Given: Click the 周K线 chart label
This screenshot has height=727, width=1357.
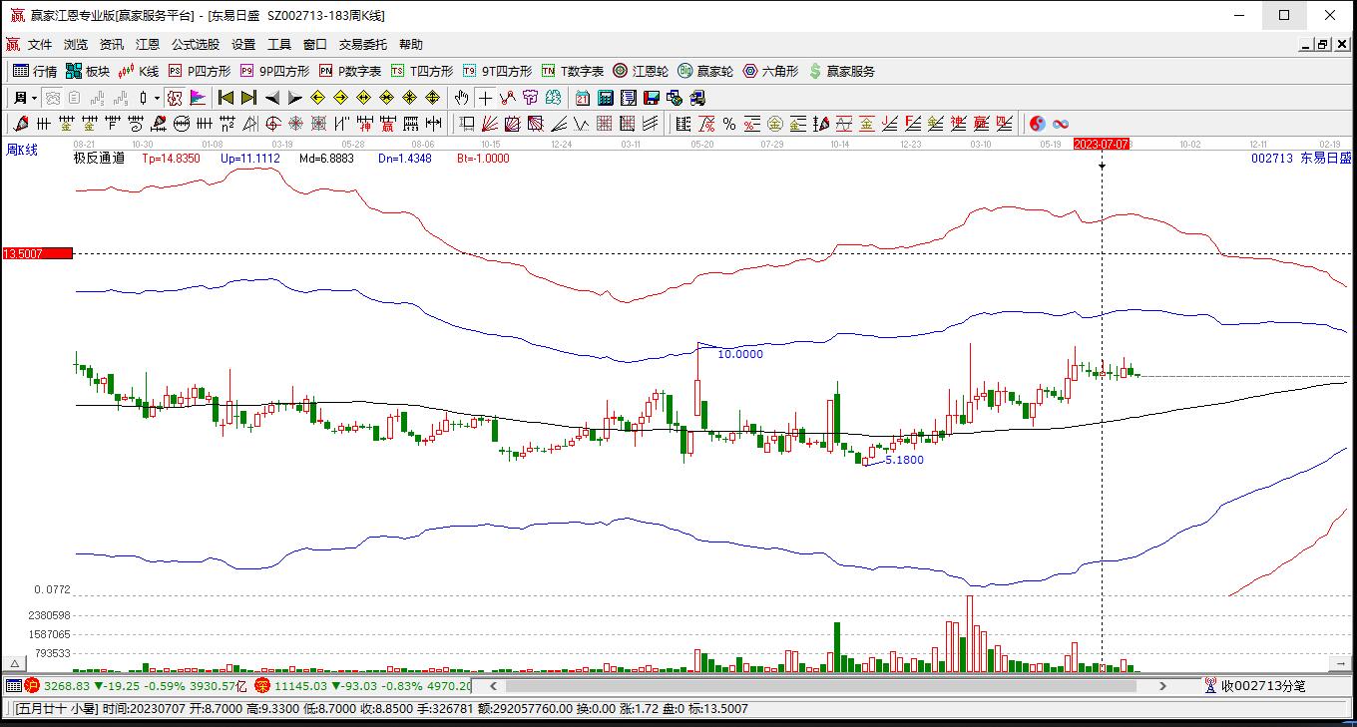Looking at the screenshot, I should (22, 150).
